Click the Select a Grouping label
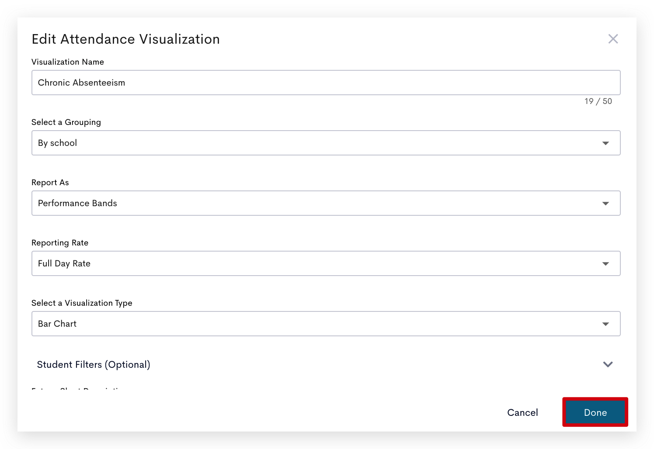654x449 pixels. [x=66, y=122]
